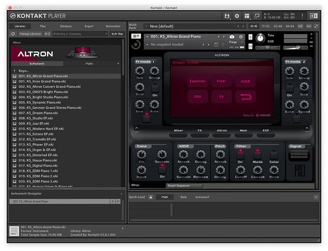This screenshot has width=328, height=251.
Task: Clear the library search field X
Action: pyautogui.click(x=106, y=34)
